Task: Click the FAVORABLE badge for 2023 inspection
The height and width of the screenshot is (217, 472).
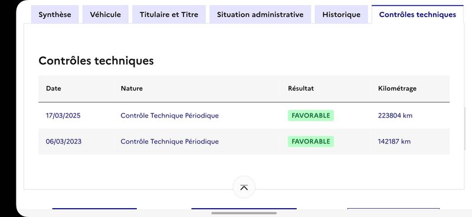Action: (311, 141)
